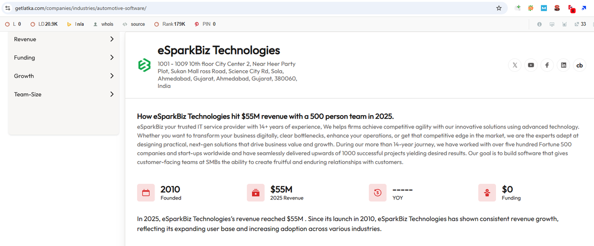Viewport: 594px width, 246px height.
Task: Open eSparkBiz X (Twitter) profile icon
Action: (x=515, y=65)
